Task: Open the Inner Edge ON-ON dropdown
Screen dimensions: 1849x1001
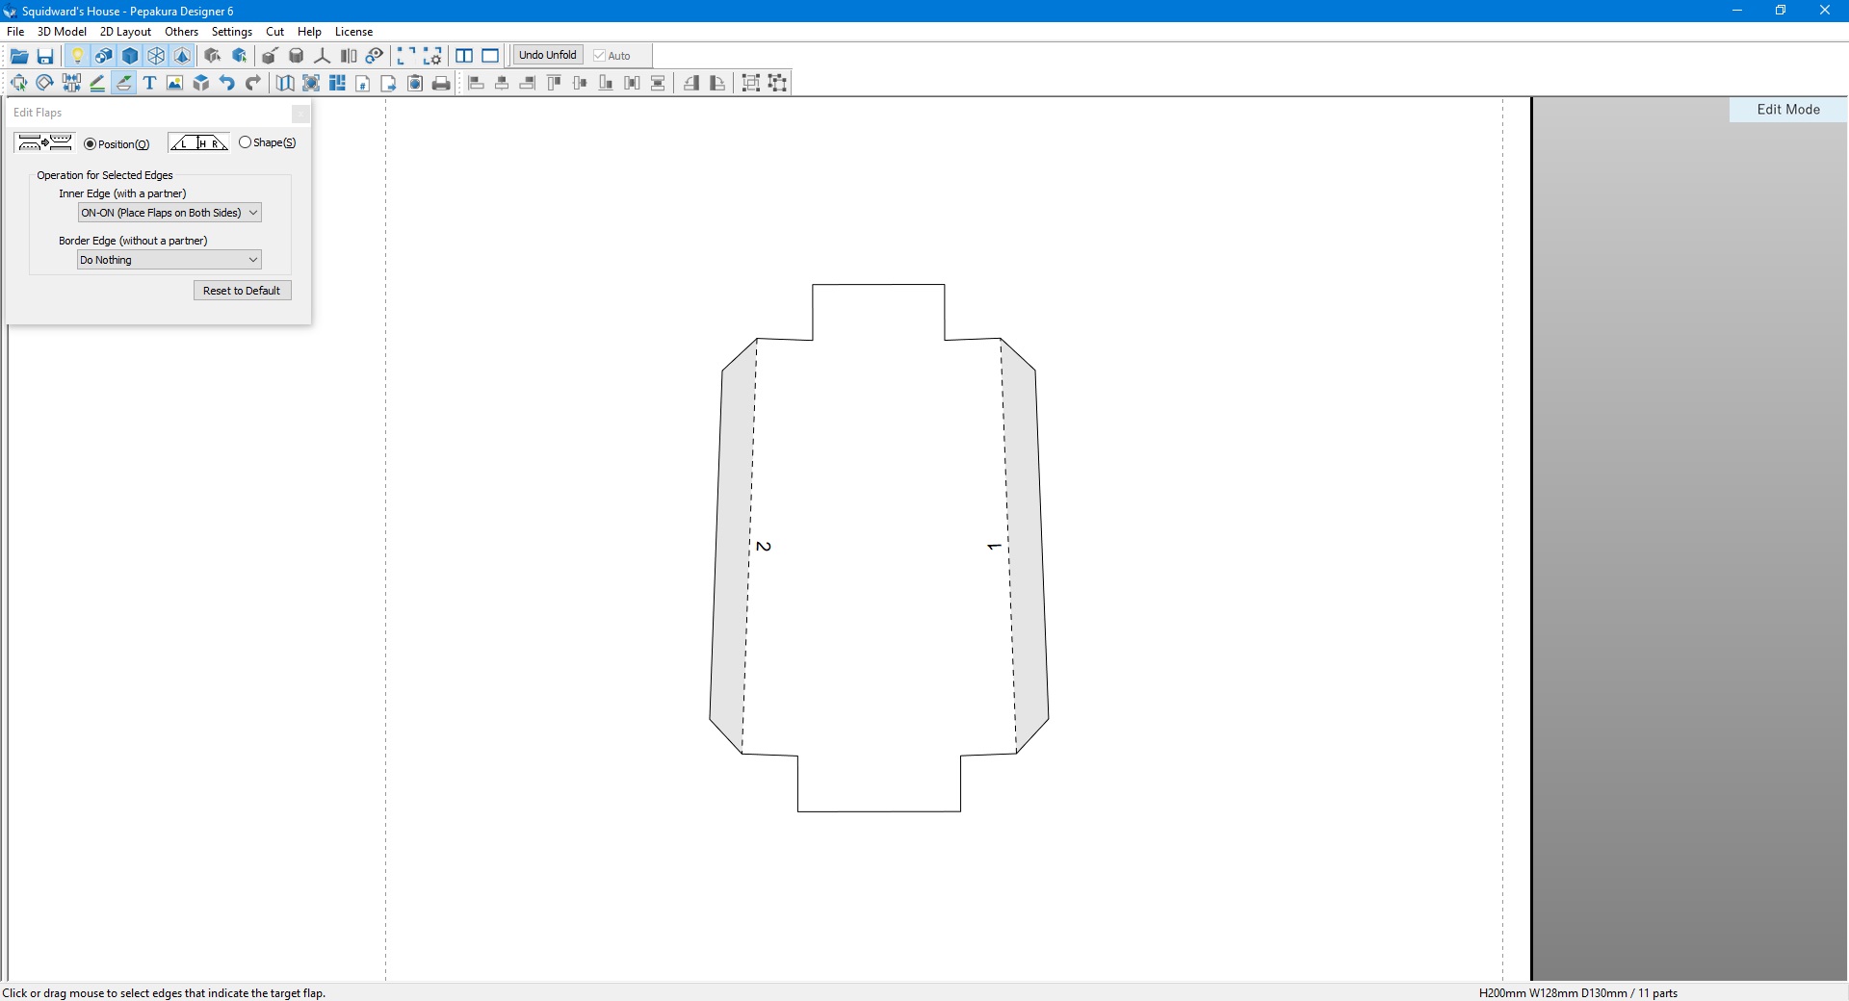Action: [169, 213]
